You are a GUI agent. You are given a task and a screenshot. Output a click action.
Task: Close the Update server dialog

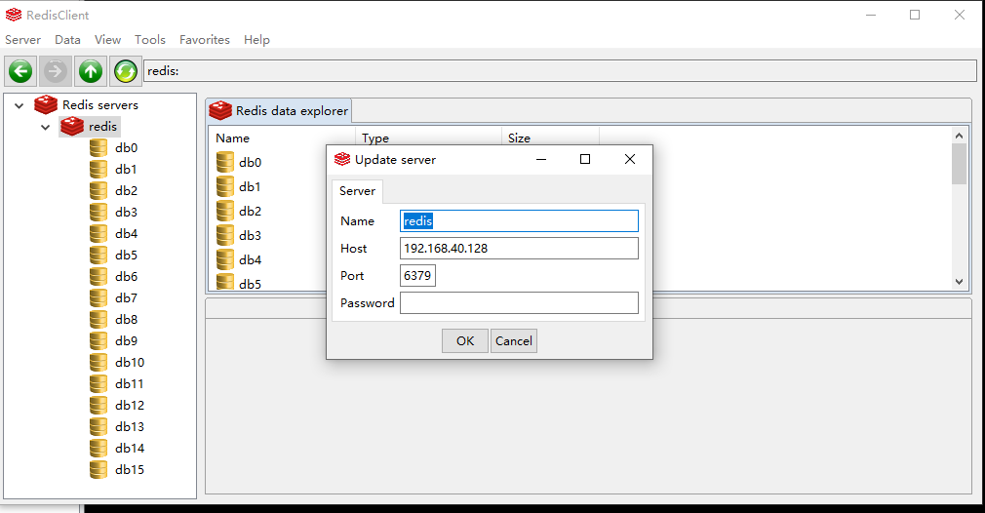click(x=630, y=160)
